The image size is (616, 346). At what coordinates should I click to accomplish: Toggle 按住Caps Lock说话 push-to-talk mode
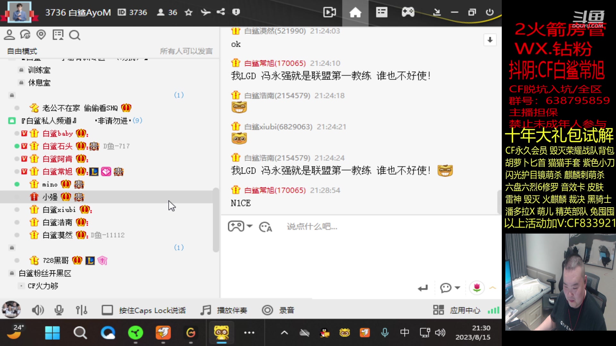click(107, 310)
